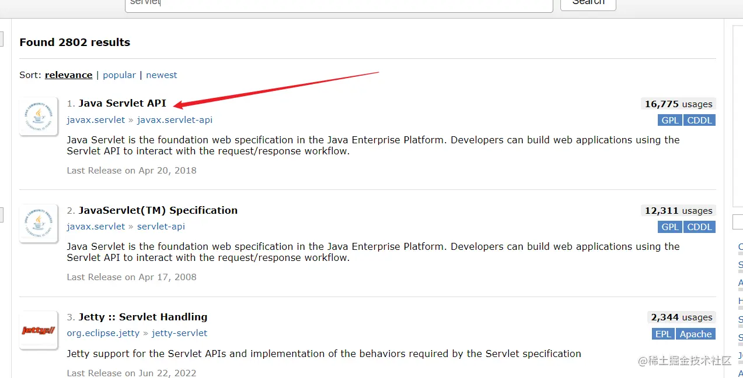Open the jetty-servlet artifact link
Viewport: 743px width, 378px height.
click(x=179, y=333)
